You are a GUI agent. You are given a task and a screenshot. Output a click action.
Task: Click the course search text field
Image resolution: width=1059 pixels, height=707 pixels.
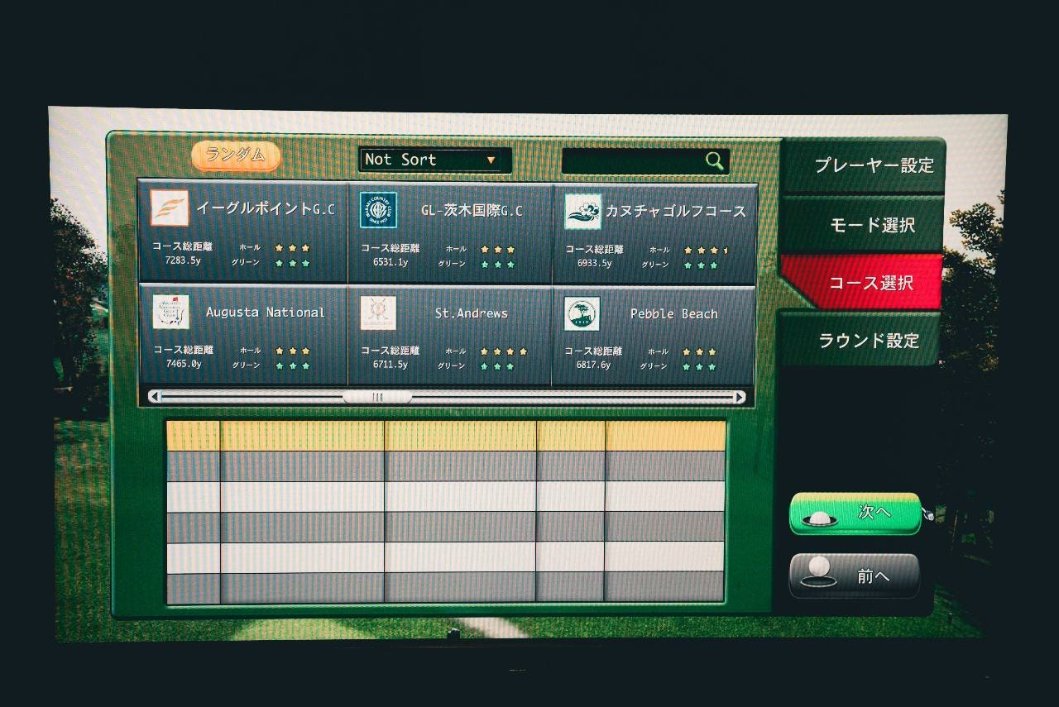tap(631, 161)
